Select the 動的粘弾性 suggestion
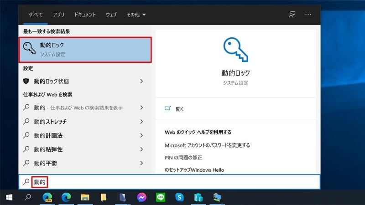The width and height of the screenshot is (365, 205). coord(85,149)
